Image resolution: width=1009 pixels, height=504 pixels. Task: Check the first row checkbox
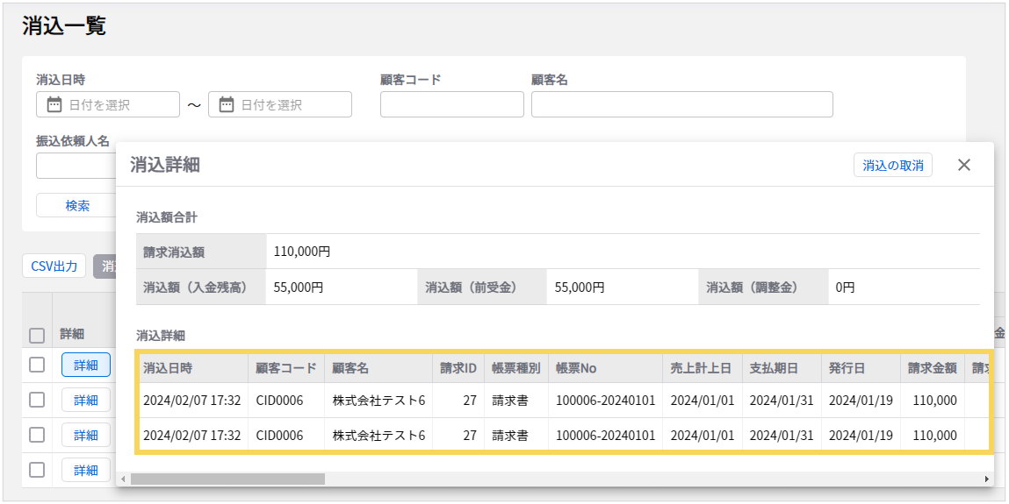tap(37, 366)
